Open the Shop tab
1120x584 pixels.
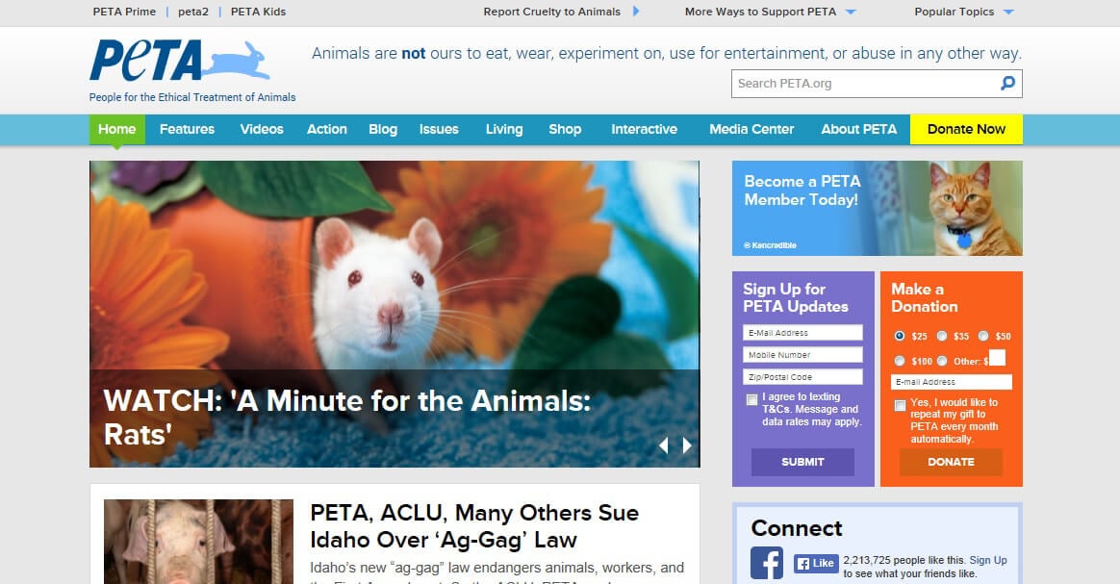coord(565,129)
